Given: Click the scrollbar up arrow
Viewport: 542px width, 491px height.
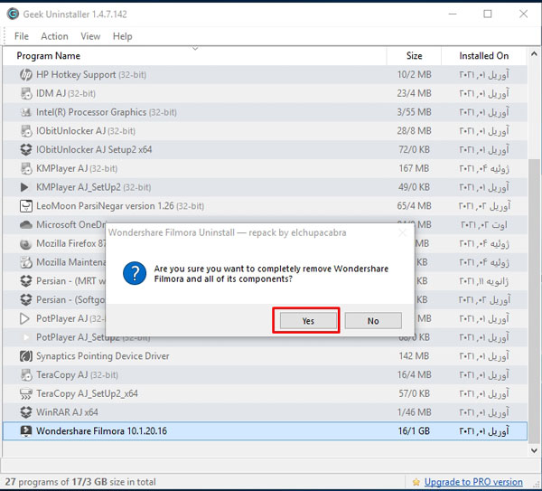Looking at the screenshot, I should tap(534, 54).
